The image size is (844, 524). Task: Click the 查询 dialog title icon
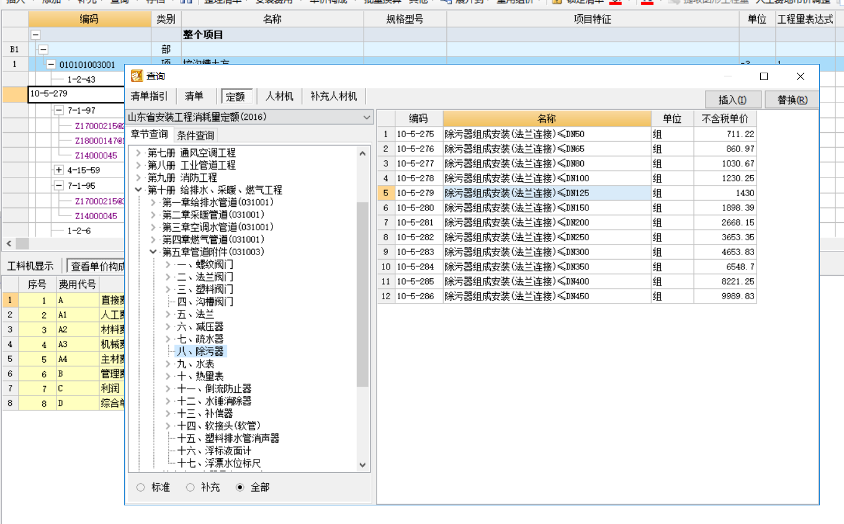coord(137,76)
